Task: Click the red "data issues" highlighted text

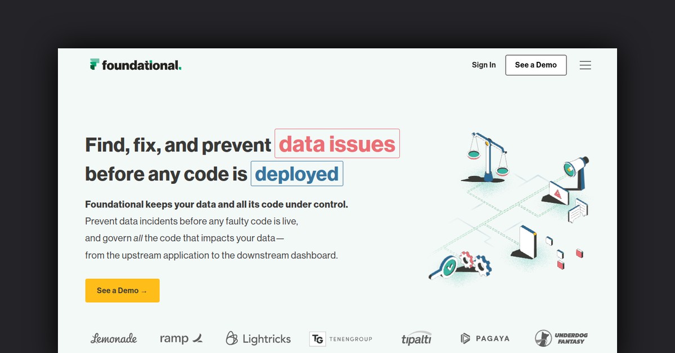Action: point(337,144)
